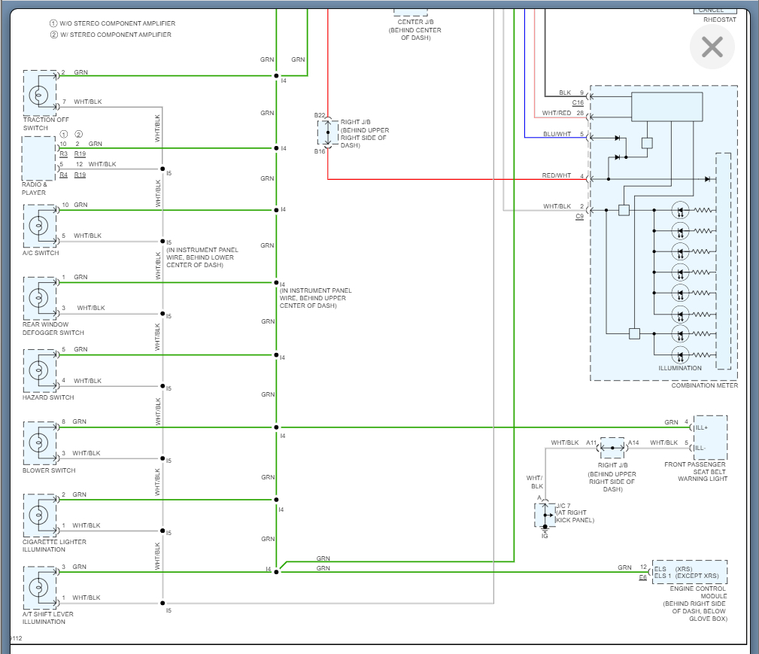The width and height of the screenshot is (759, 654).
Task: Click the Cigarette Lighter Illumination symbol
Action: (39, 516)
